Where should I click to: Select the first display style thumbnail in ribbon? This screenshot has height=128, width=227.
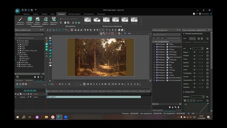coord(88,20)
